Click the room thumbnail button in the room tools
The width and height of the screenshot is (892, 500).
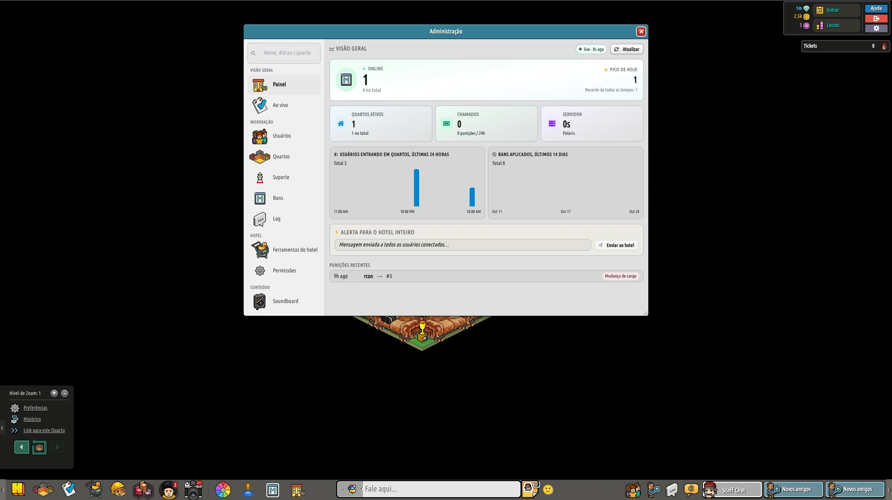click(40, 447)
